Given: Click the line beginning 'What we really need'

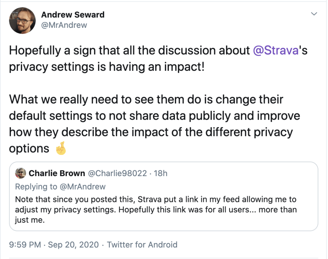Looking at the screenshot, I should click(146, 99).
